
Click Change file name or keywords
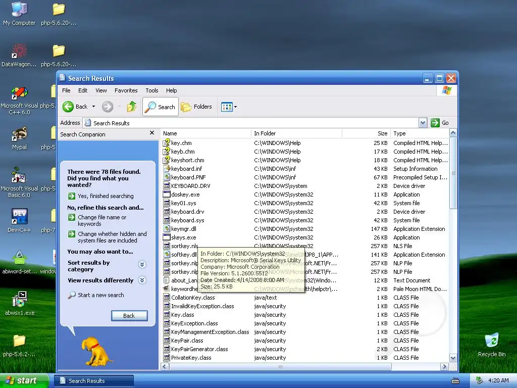pos(97,220)
